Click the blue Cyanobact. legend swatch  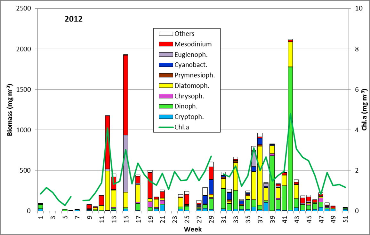166,65
